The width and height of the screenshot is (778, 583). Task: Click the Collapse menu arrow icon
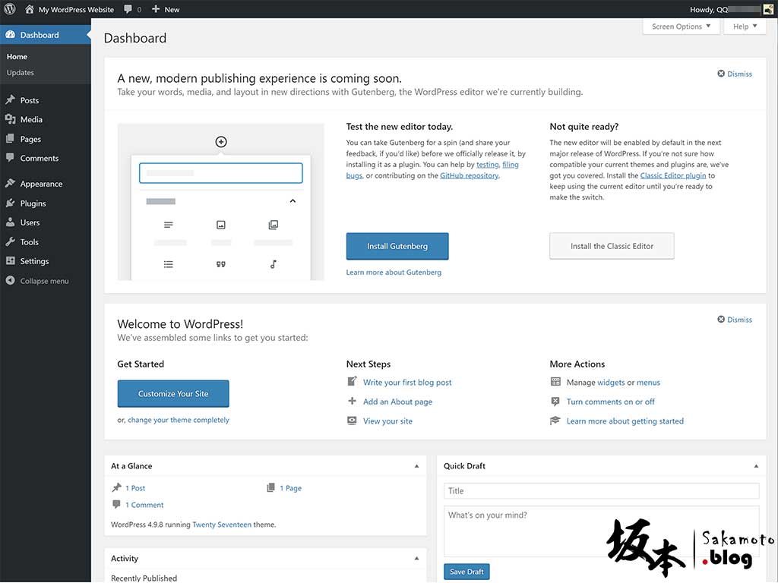[11, 281]
